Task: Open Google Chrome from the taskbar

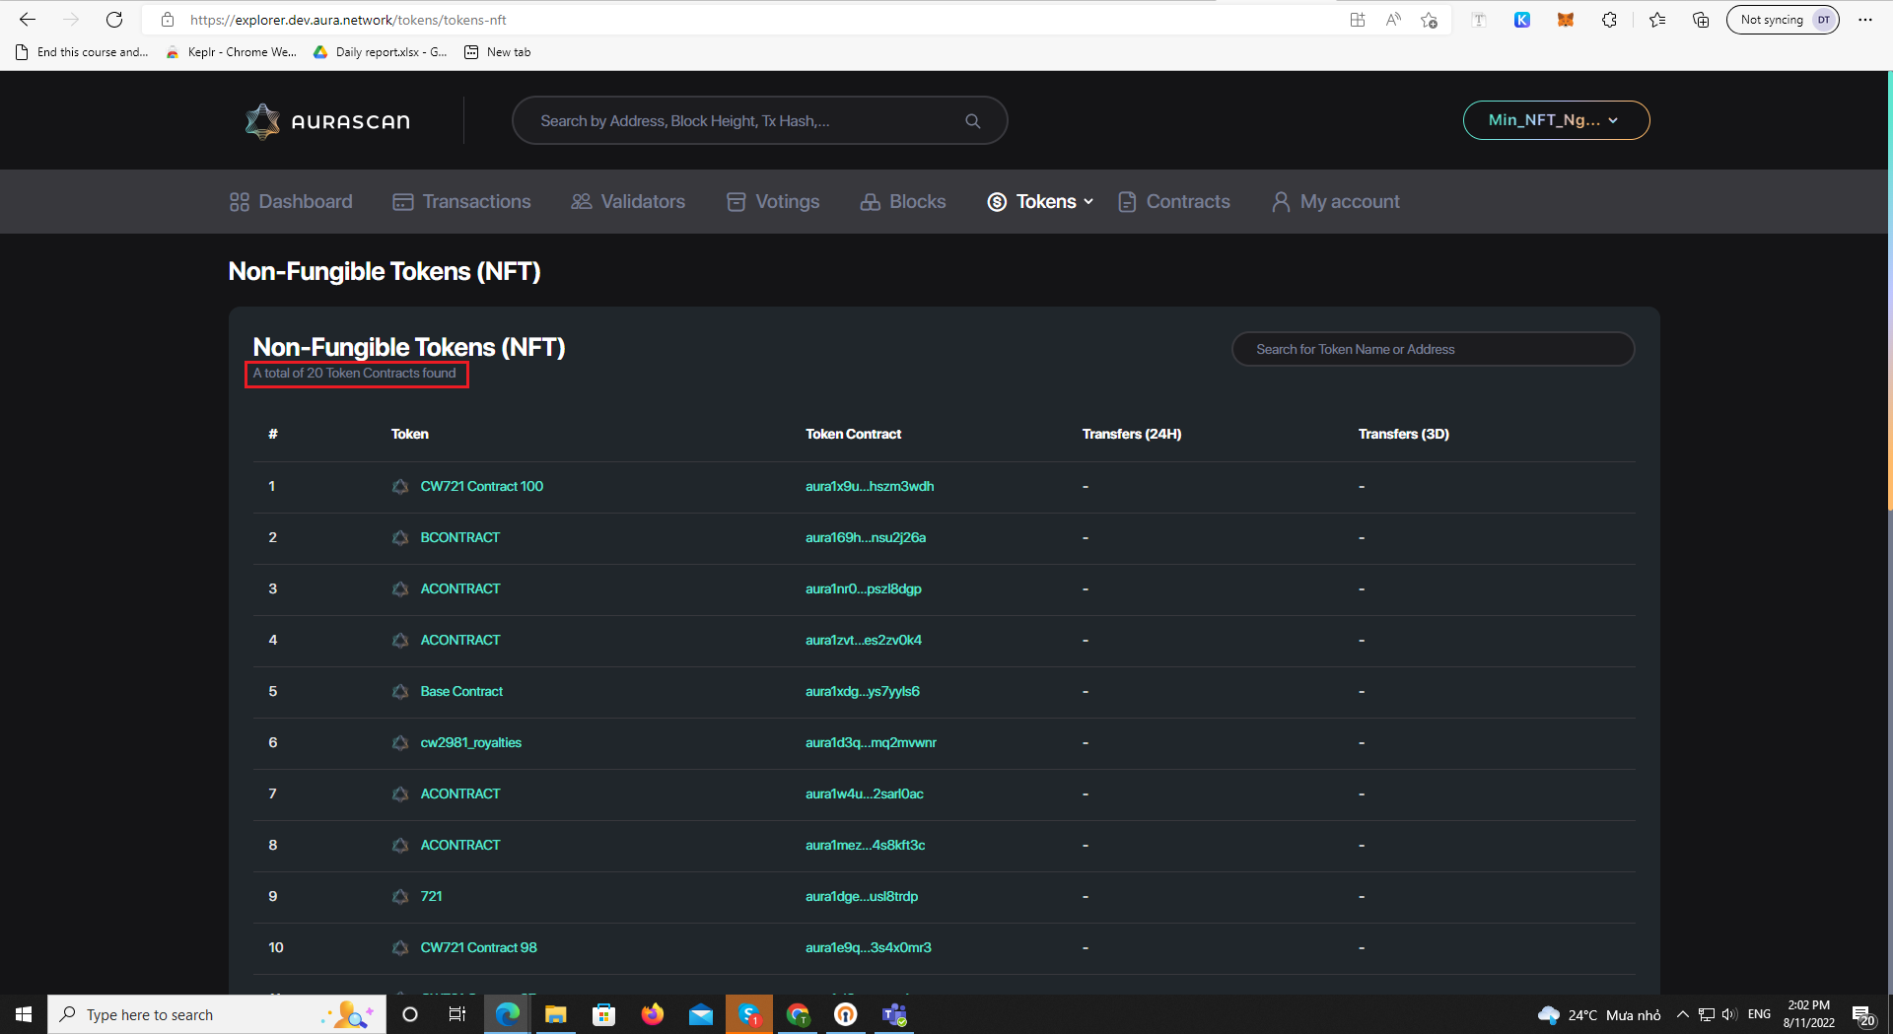Action: click(798, 1014)
